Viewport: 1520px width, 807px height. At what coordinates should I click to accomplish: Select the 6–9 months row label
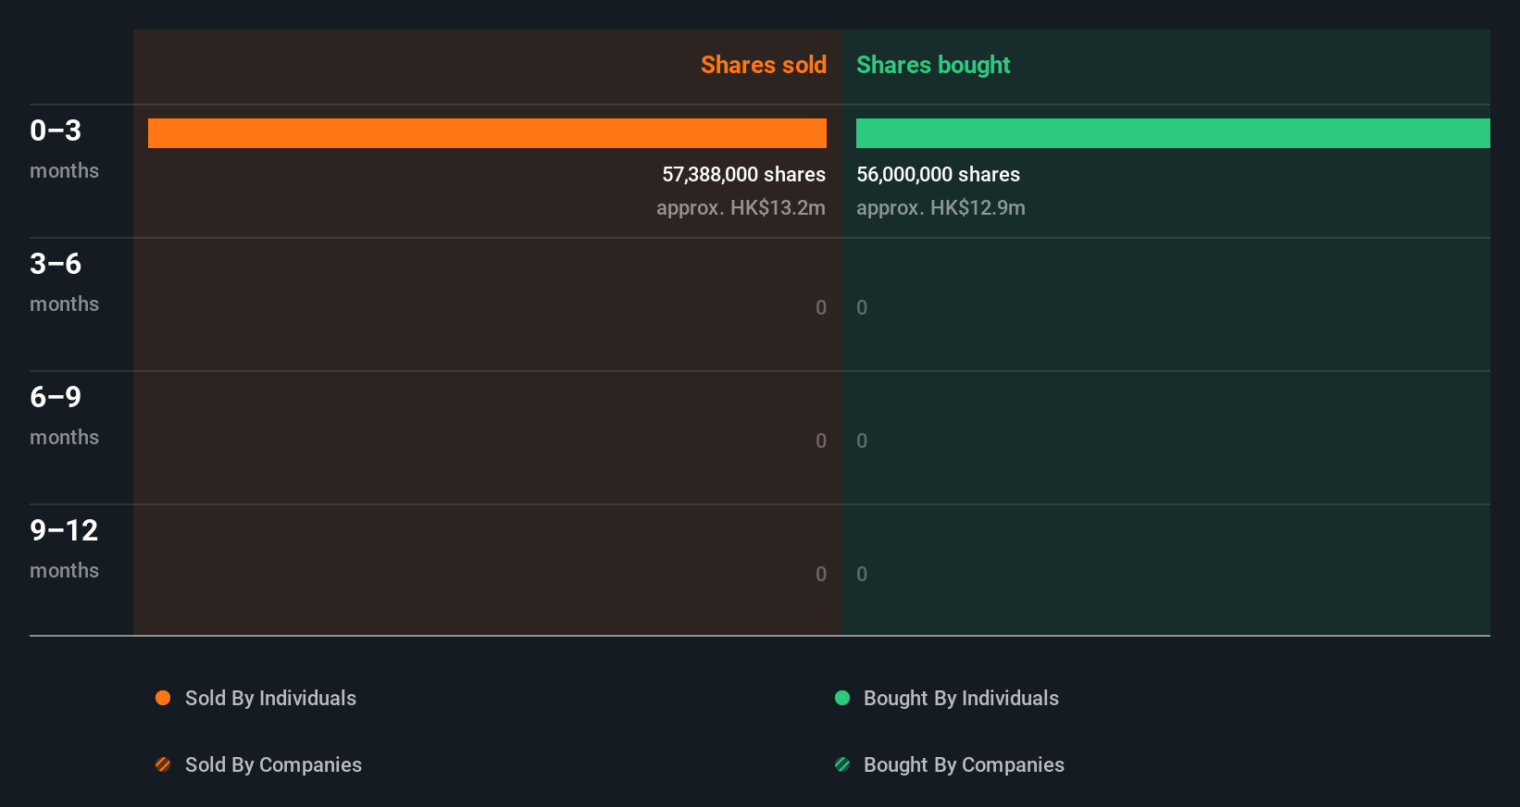pos(63,415)
